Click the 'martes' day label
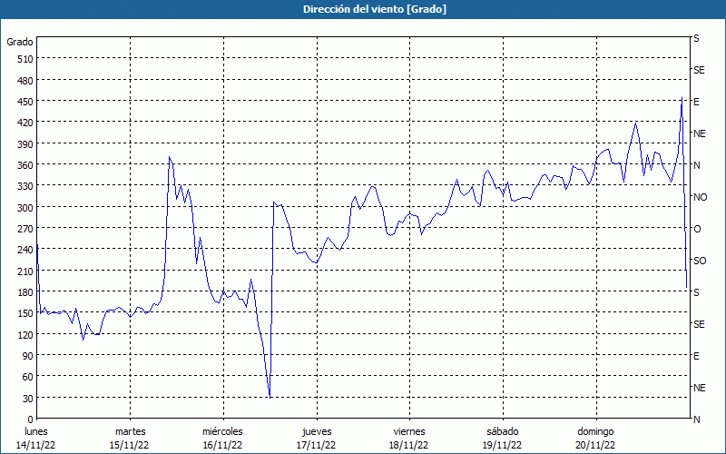This screenshot has width=726, height=454. click(130, 432)
